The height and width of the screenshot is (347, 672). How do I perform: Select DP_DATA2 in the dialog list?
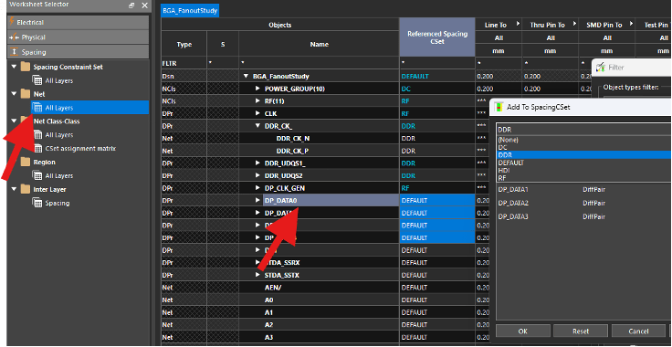tap(513, 203)
